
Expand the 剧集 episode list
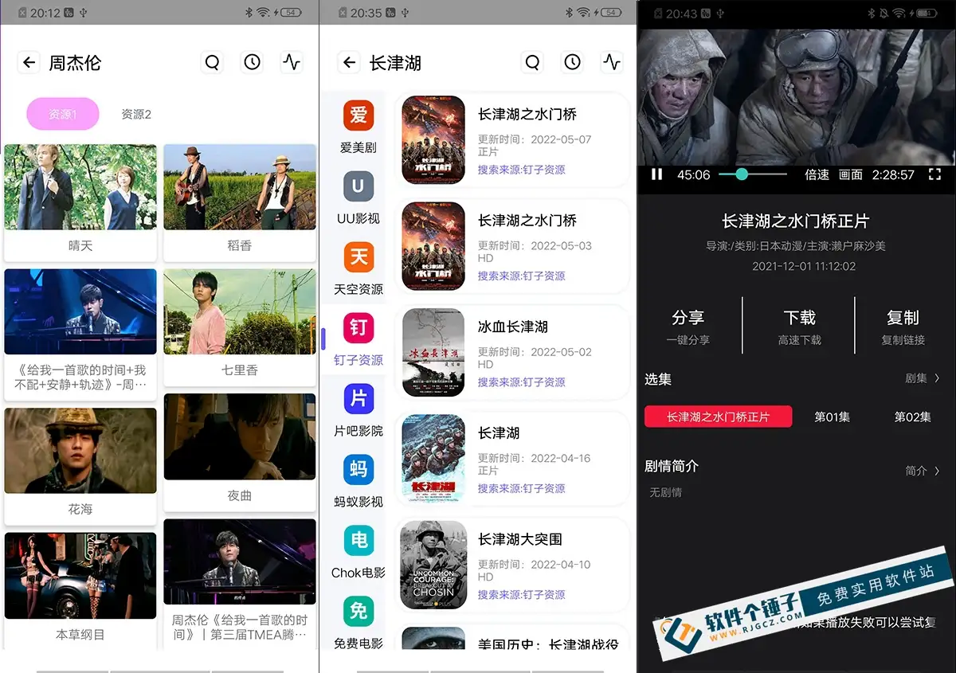(x=923, y=378)
